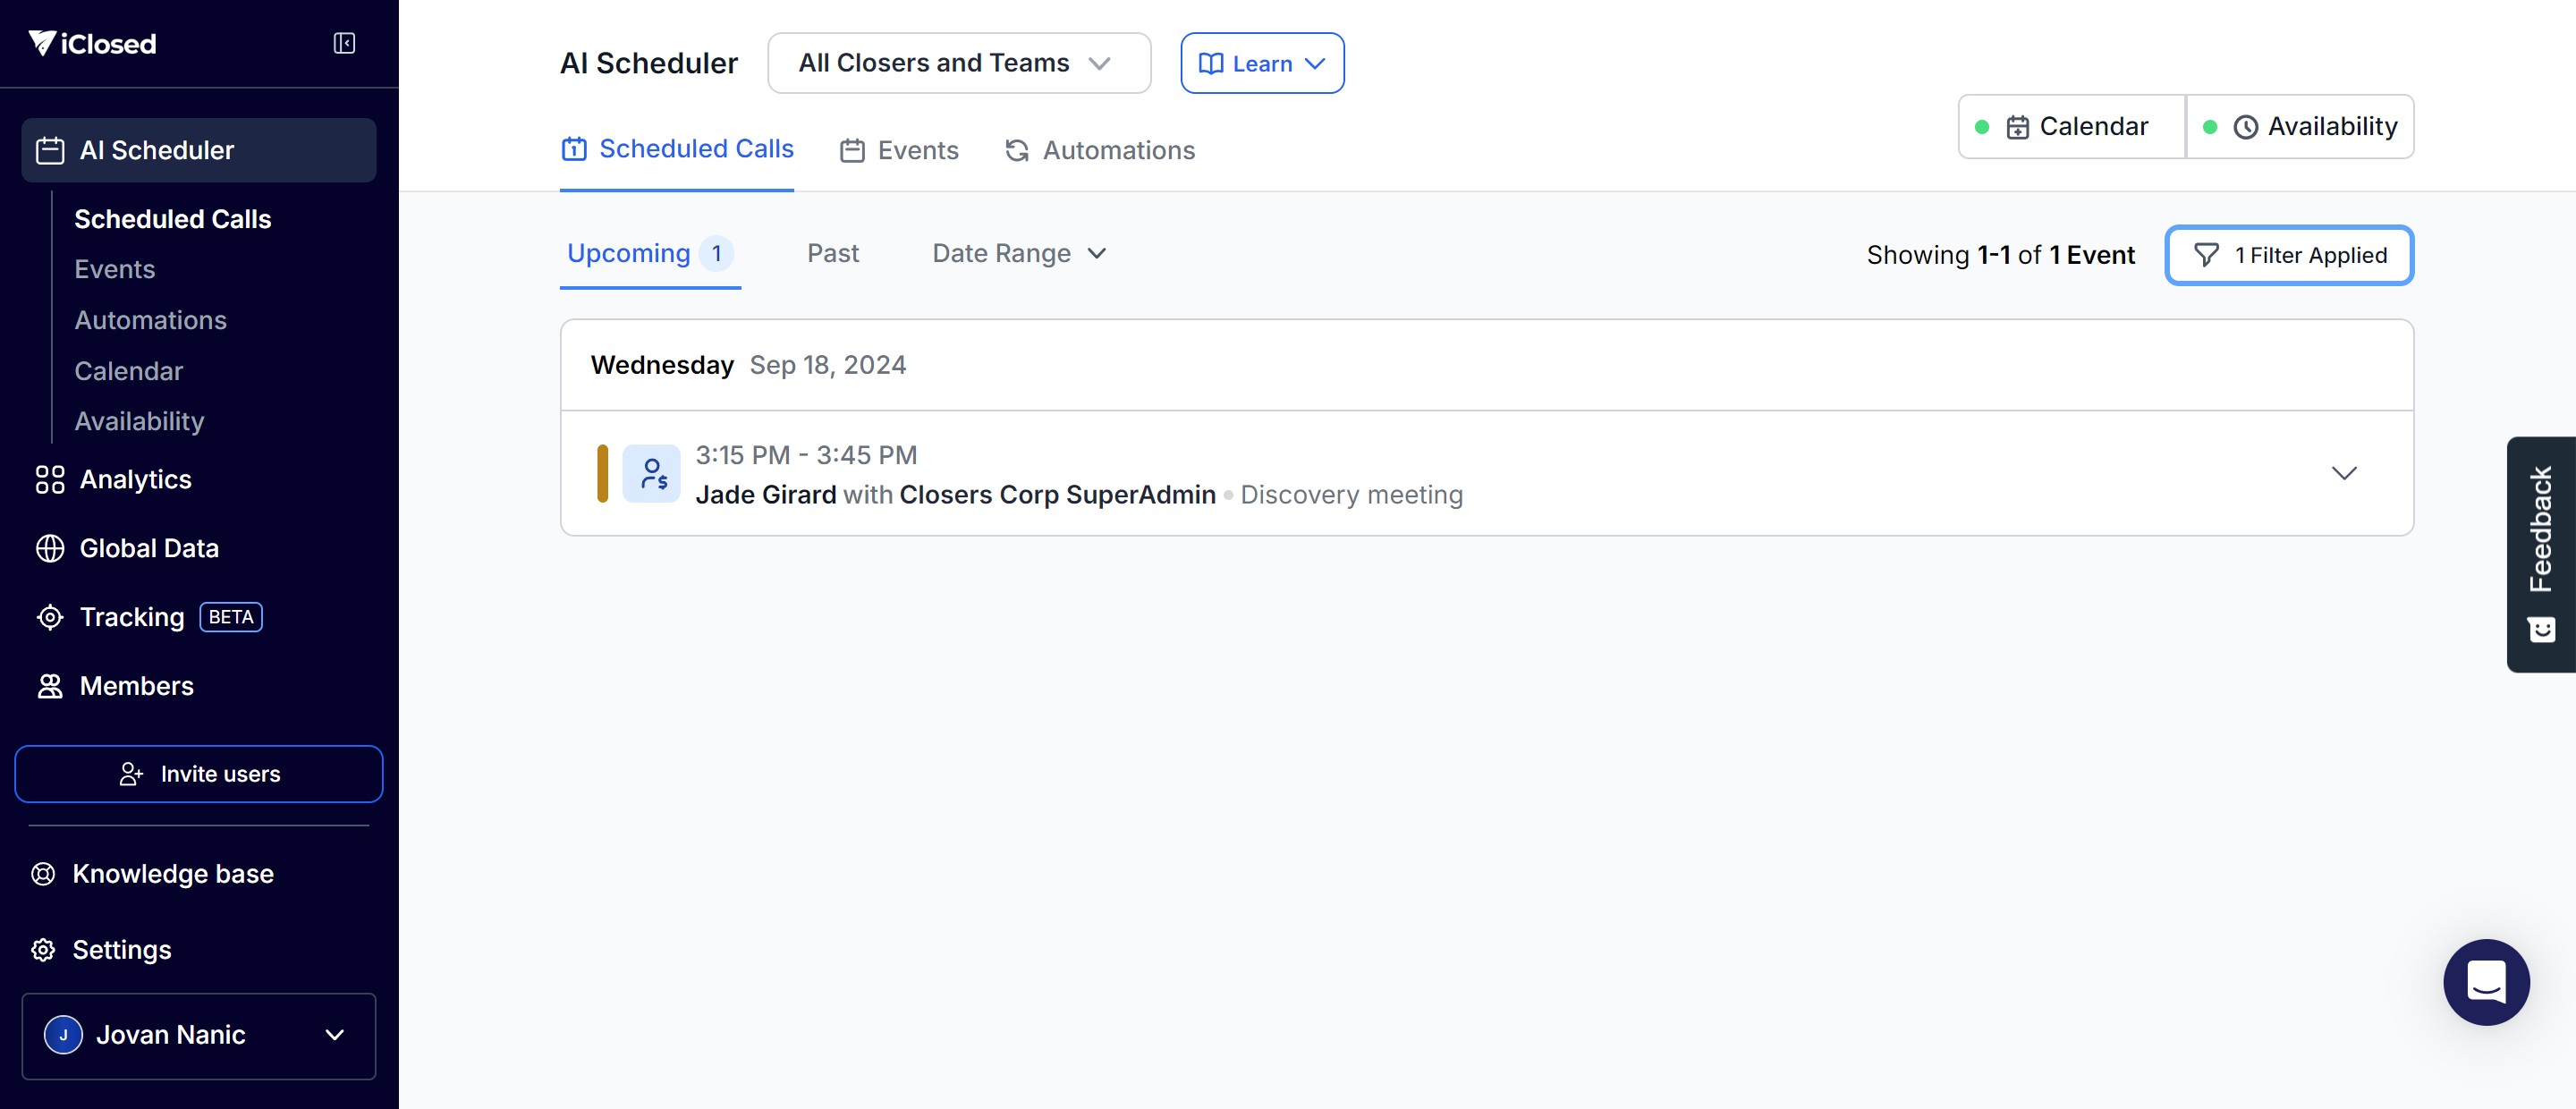Open the 1 Filter Applied button
2576x1109 pixels.
pos(2288,256)
